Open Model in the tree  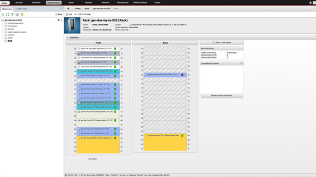pos(10,38)
